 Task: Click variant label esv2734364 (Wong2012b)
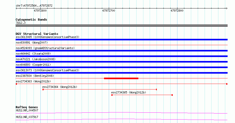(60, 87)
